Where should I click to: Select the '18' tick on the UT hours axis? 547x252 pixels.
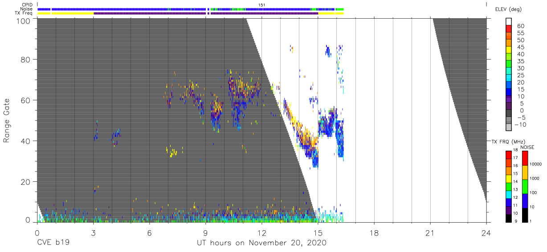374,232
